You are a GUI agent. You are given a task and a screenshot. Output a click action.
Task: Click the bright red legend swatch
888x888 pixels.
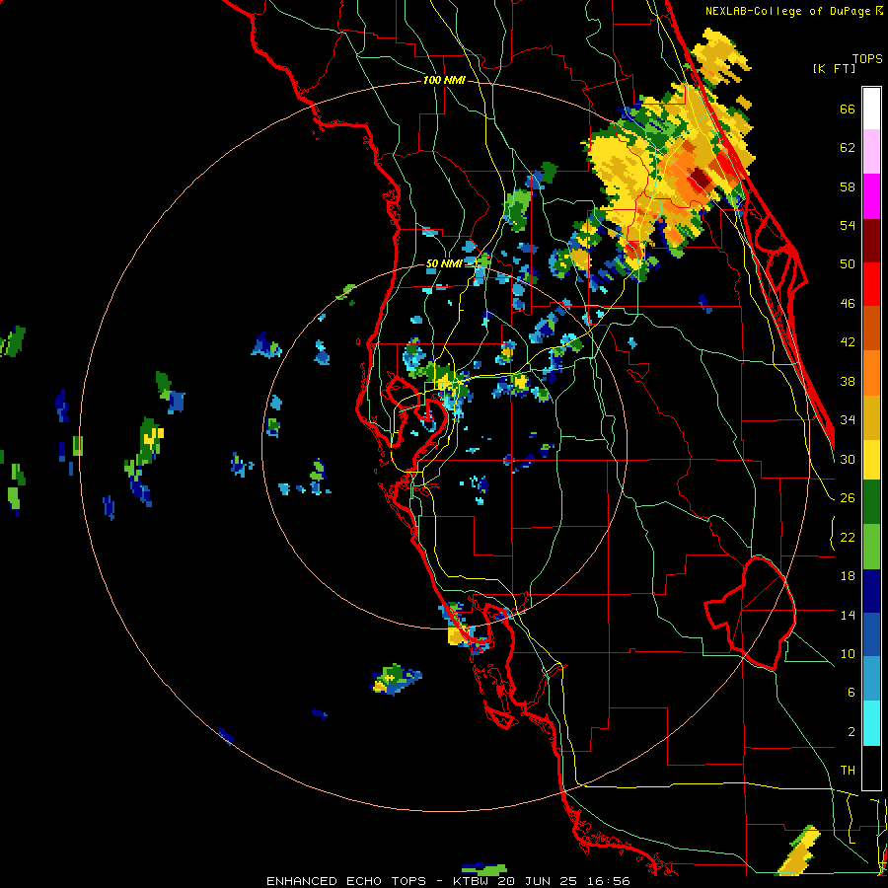tap(871, 284)
